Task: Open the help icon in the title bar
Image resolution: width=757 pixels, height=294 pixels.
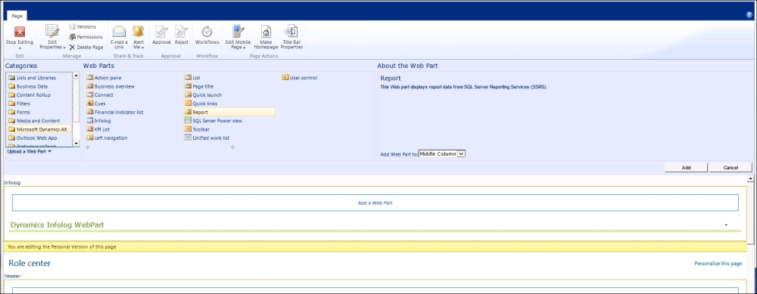Action: (x=749, y=15)
